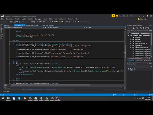This screenshot has height=115, width=153.
Task: Click the feedback smiley icon
Action: [117, 16]
